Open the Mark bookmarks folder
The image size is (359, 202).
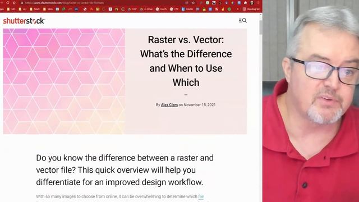coord(35,9)
